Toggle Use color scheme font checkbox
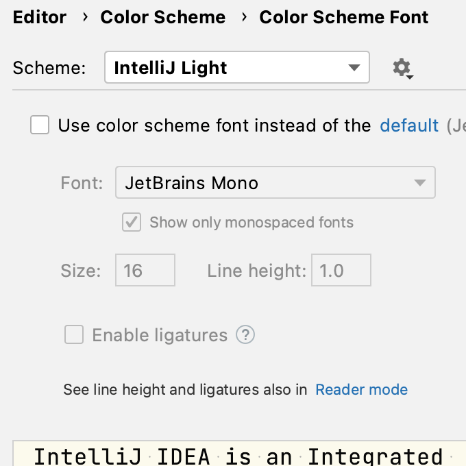 40,125
